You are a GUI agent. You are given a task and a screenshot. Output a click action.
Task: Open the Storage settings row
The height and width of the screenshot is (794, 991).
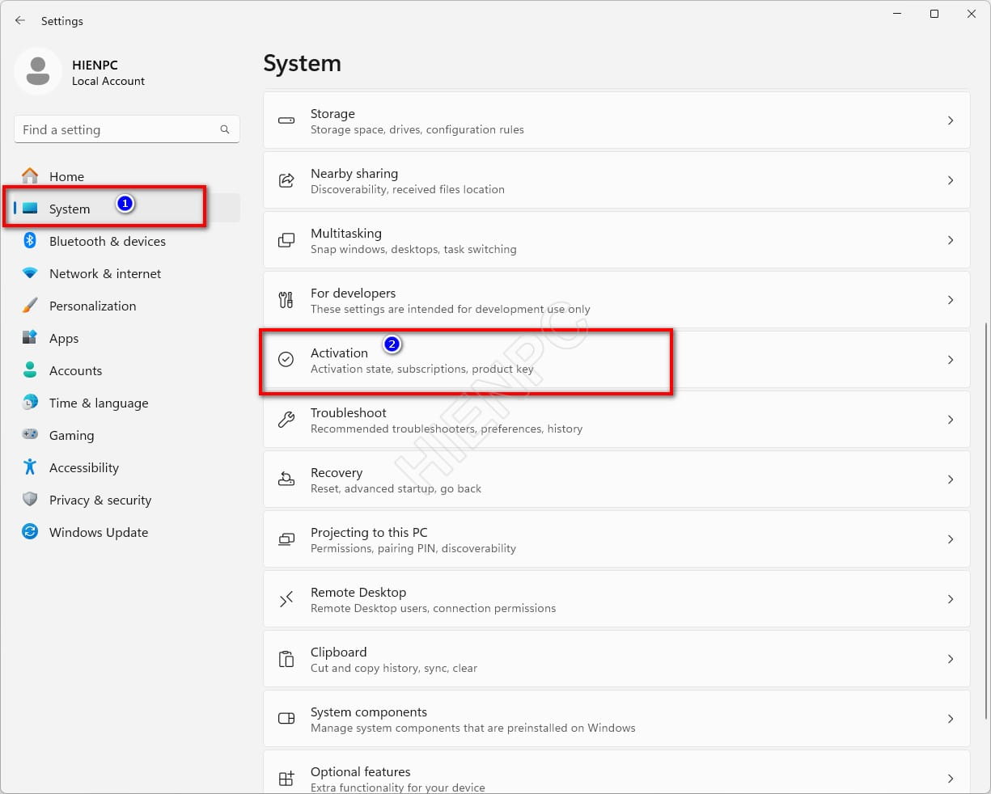616,120
